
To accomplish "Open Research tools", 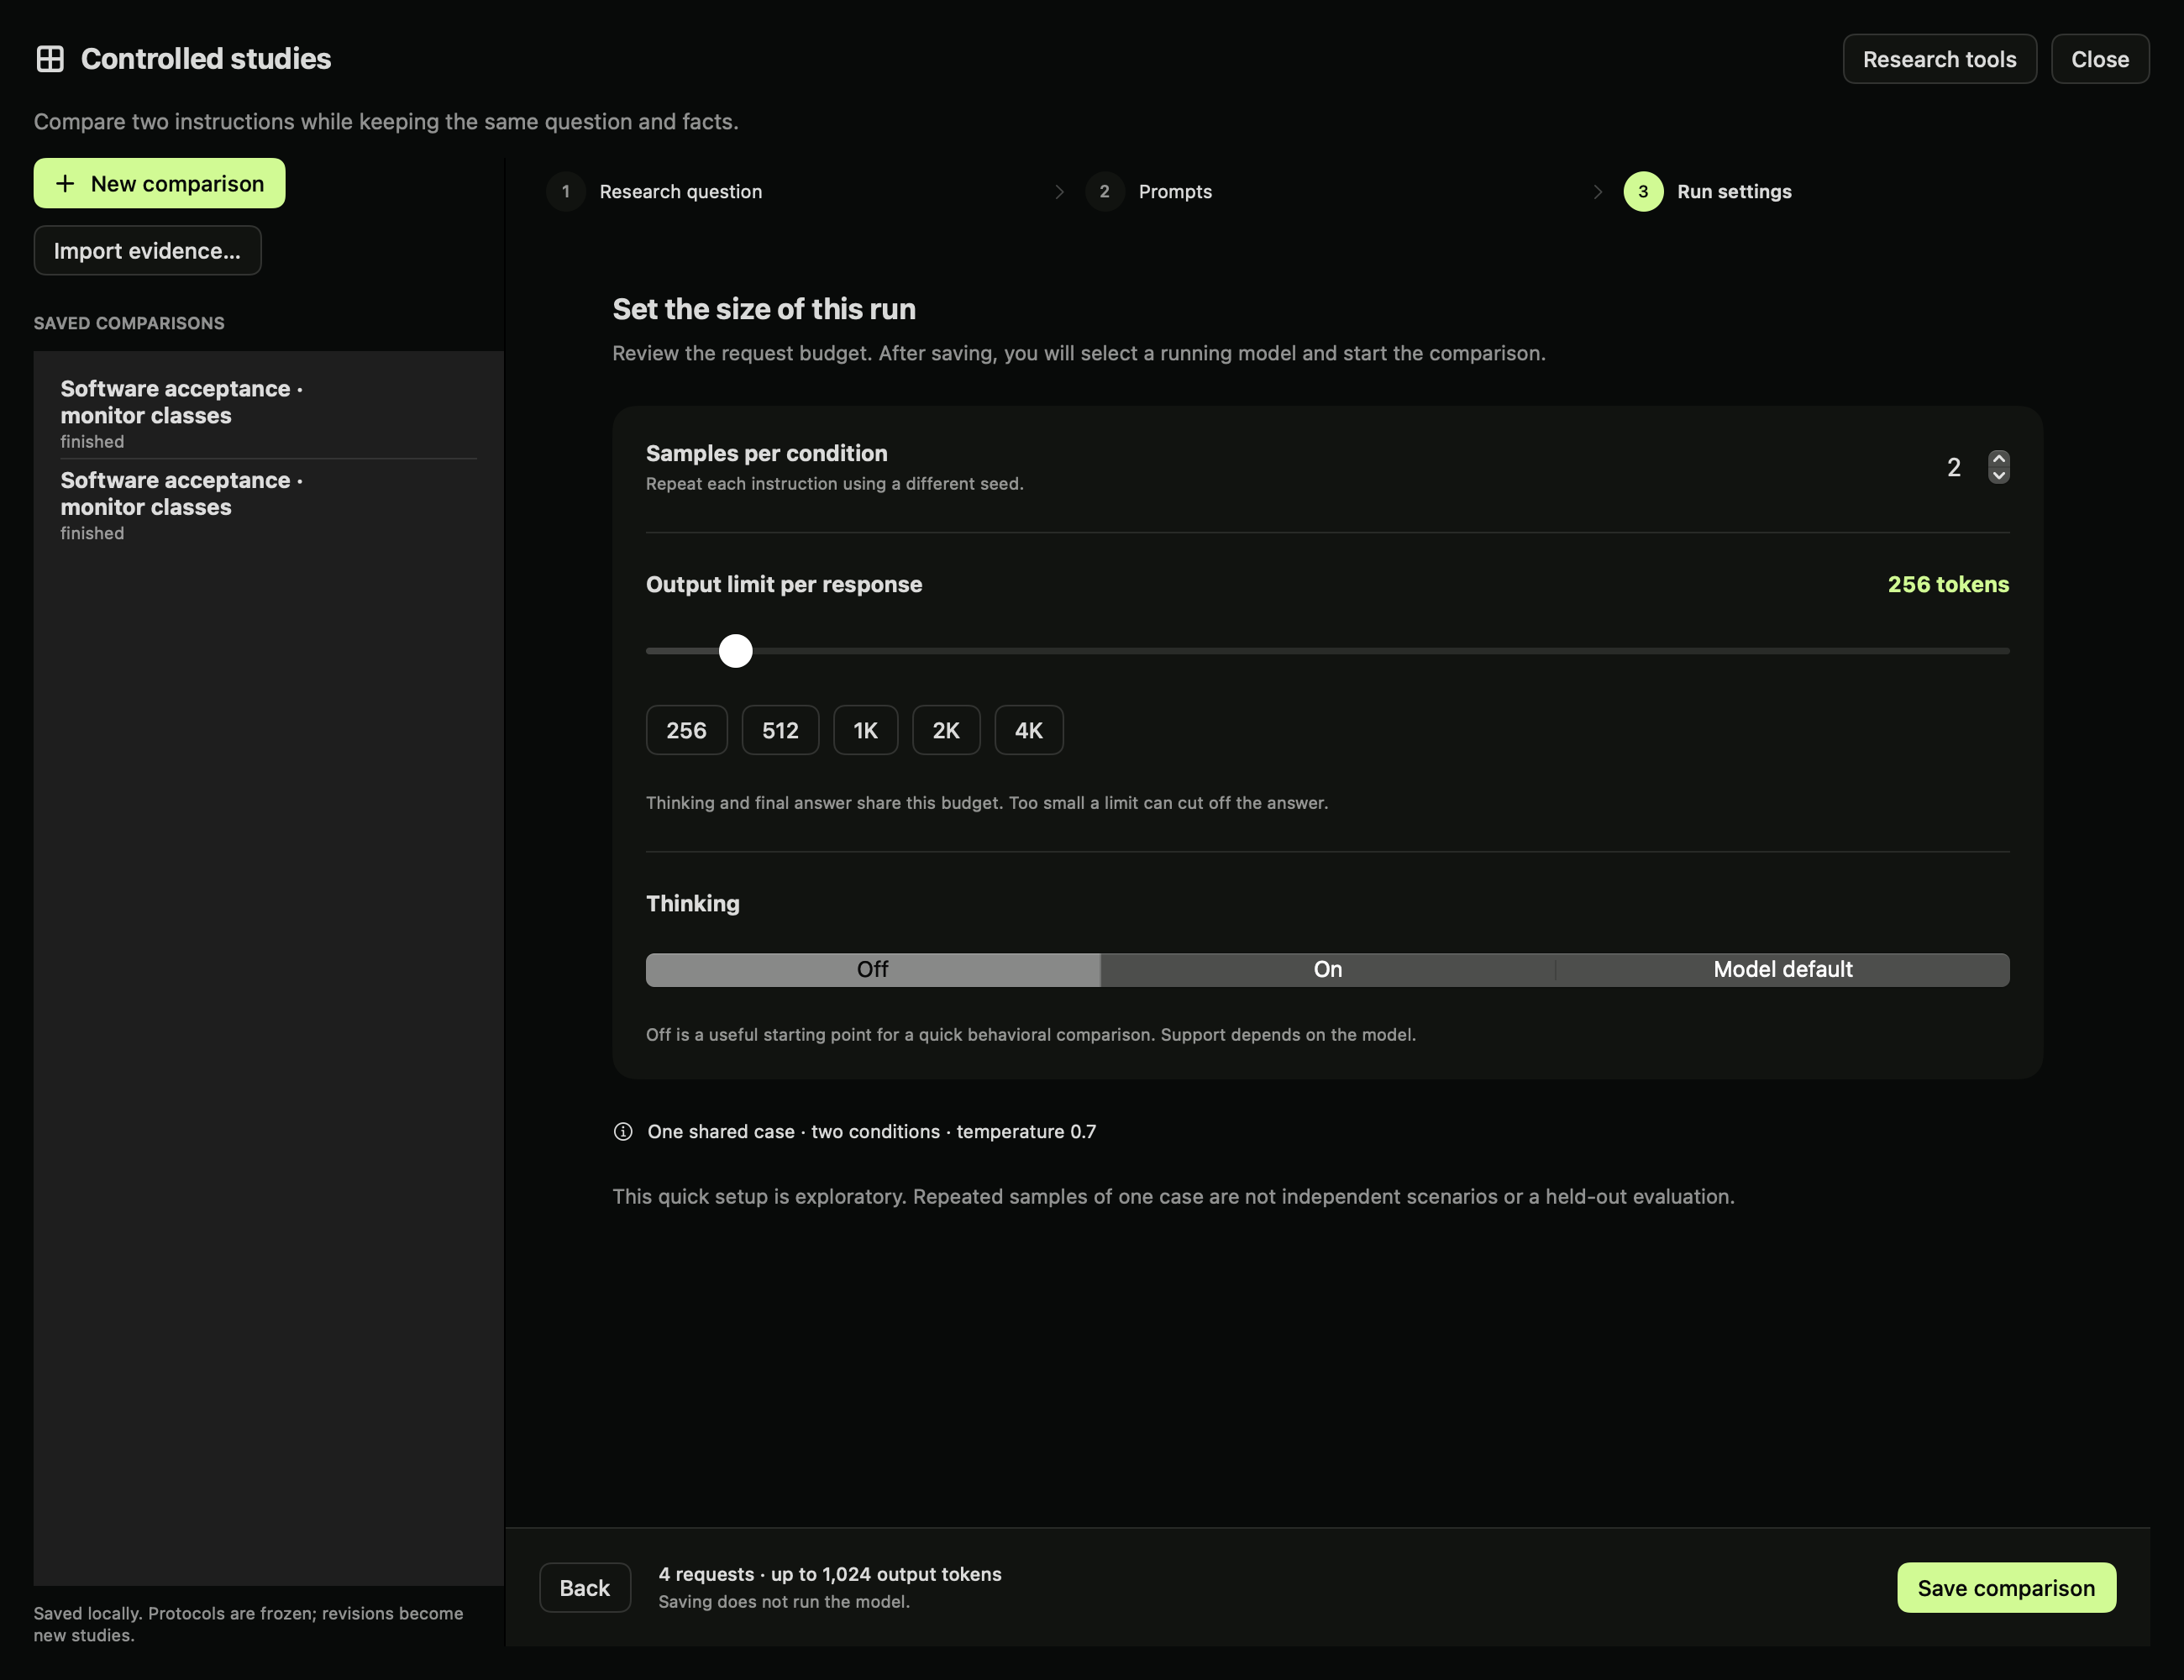I will [1939, 59].
